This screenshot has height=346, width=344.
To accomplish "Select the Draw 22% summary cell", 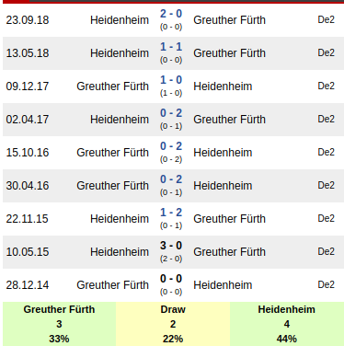I will pyautogui.click(x=173, y=324).
